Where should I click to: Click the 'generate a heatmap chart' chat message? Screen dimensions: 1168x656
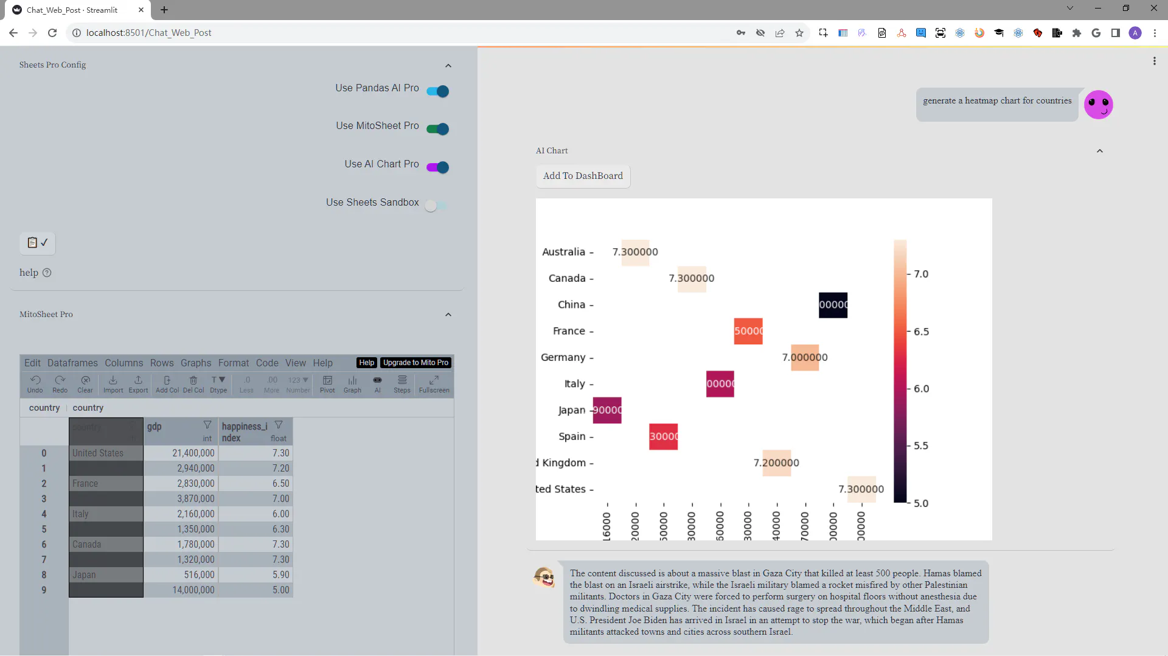(x=997, y=105)
